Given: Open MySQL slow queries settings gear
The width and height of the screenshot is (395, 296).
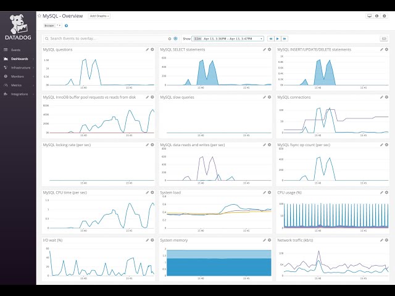Looking at the screenshot, I should [270, 97].
